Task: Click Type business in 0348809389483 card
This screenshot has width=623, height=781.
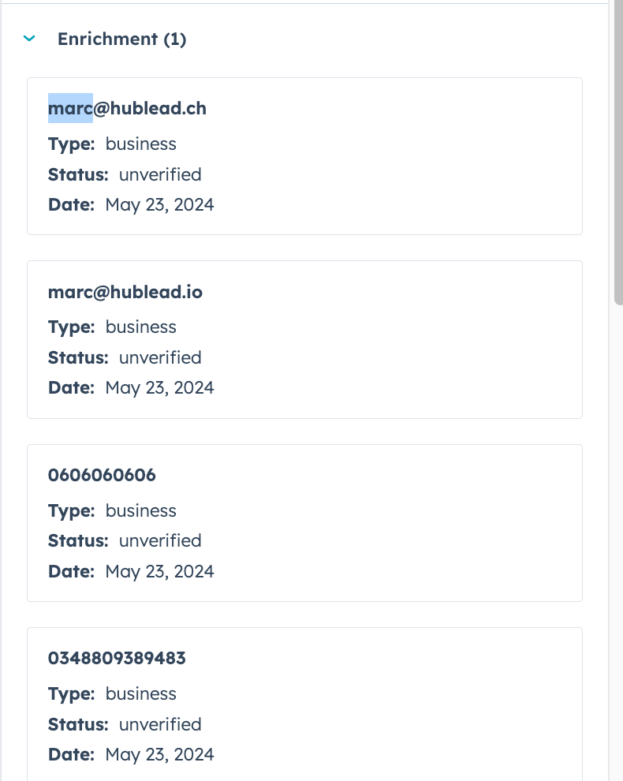Action: coord(112,693)
